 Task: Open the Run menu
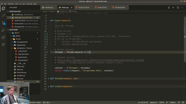pos(24,4)
